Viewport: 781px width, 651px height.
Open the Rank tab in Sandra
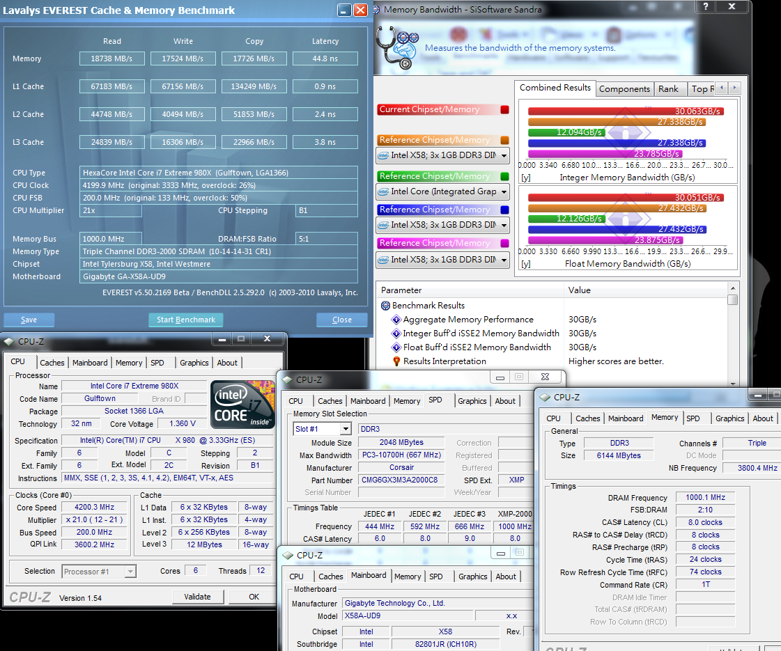click(x=668, y=89)
